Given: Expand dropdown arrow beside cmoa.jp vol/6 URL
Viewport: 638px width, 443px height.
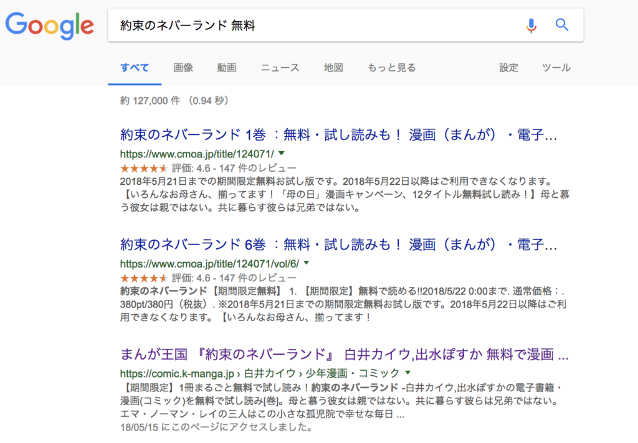Looking at the screenshot, I should [307, 263].
